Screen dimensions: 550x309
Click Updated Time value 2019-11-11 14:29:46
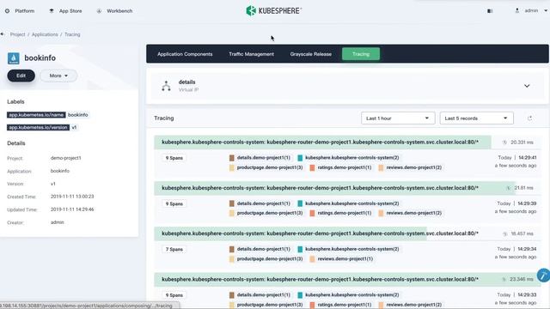click(x=72, y=209)
